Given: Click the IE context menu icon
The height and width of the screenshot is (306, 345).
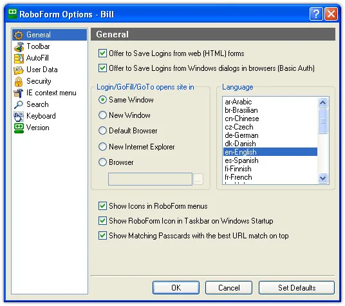Looking at the screenshot, I should tap(19, 93).
